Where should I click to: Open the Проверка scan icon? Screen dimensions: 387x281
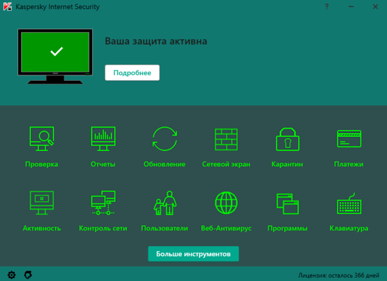(x=41, y=139)
